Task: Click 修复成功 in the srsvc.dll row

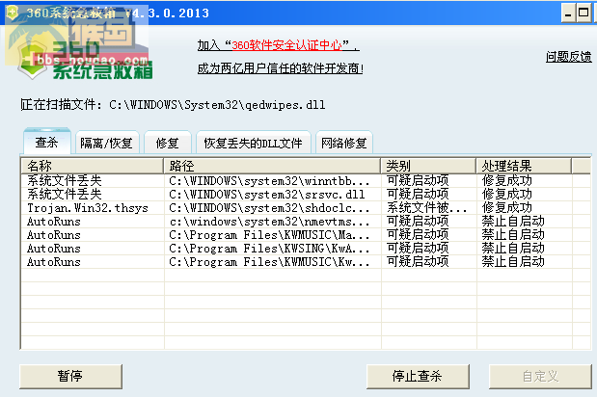Action: pos(506,195)
